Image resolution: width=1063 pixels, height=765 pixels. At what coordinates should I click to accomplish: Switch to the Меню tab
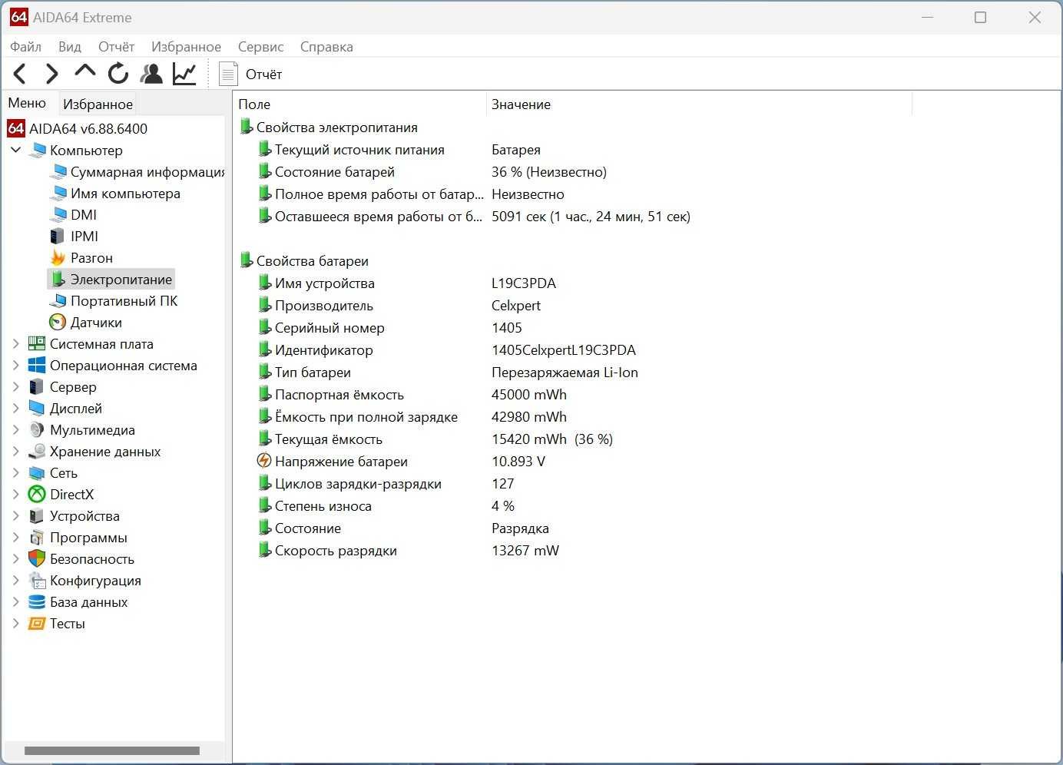click(x=27, y=103)
